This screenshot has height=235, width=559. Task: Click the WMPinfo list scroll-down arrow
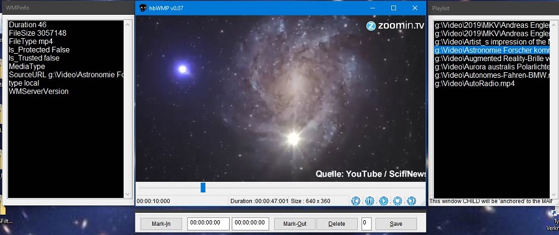click(128, 194)
